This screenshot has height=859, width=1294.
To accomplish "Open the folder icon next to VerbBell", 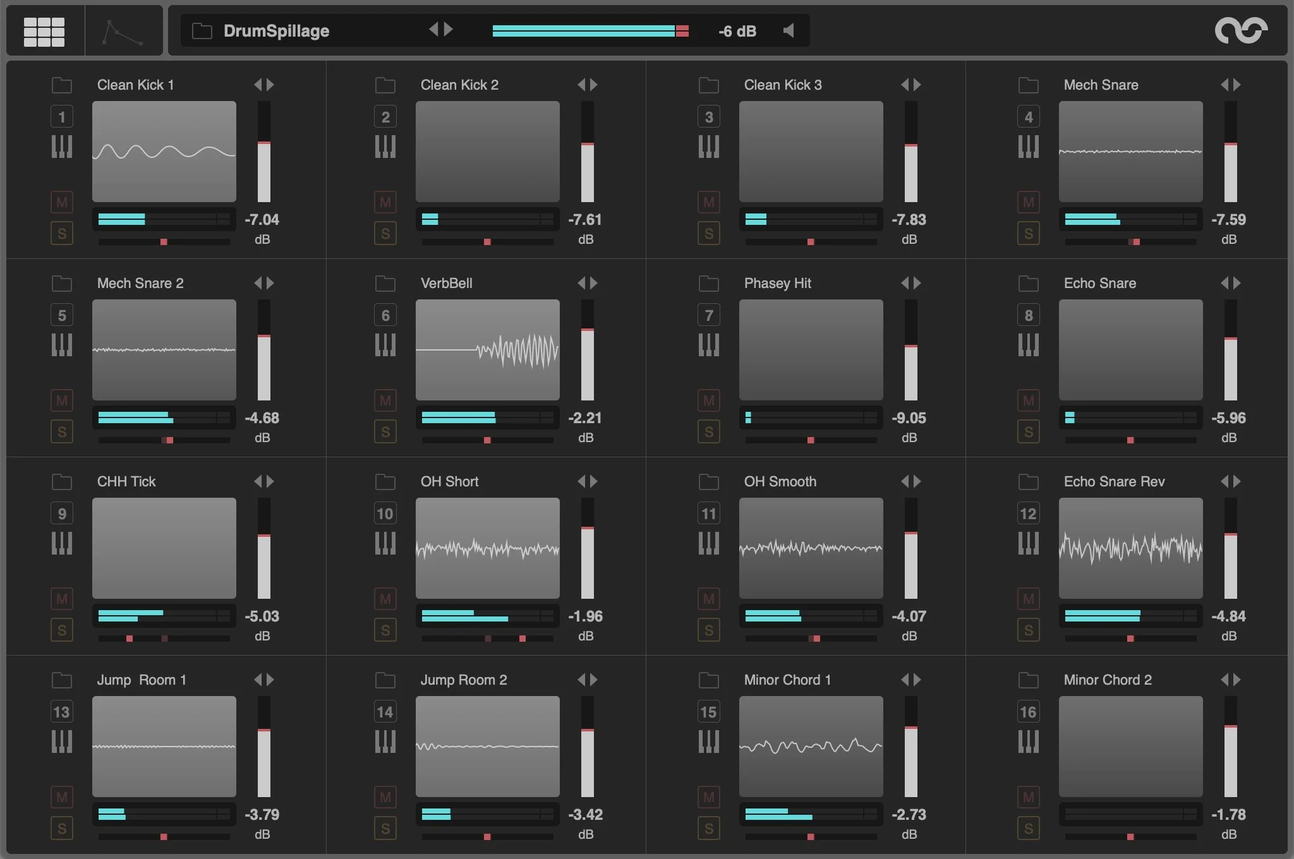I will coord(385,283).
